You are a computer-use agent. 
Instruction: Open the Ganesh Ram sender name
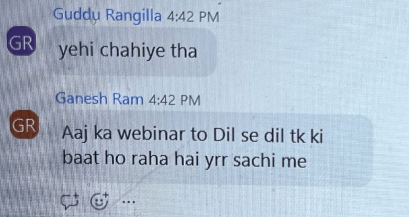pos(100,99)
